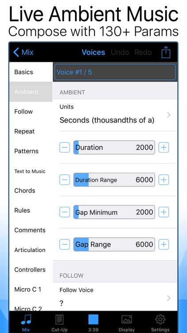Screen dimensions: 187x333
Task: Expand the Units selection chevron
Action: [169, 115]
